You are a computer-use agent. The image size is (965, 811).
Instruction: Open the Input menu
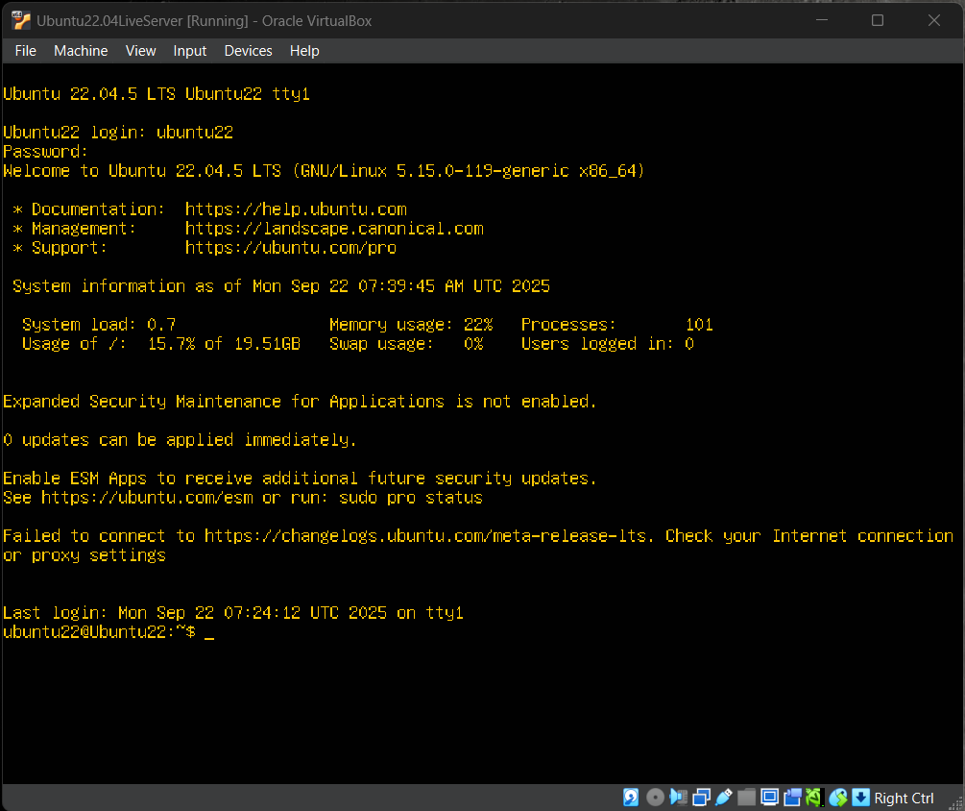pyautogui.click(x=189, y=51)
